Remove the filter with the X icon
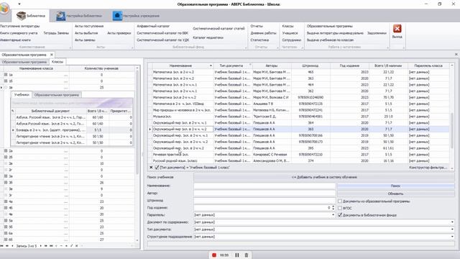 pos(151,168)
